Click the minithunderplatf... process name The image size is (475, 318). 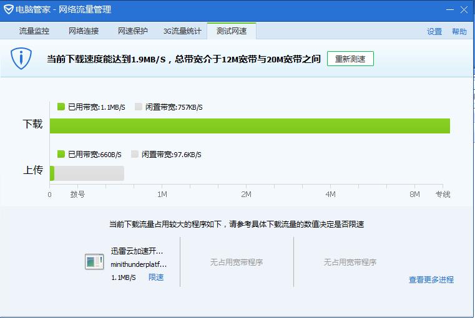[139, 264]
